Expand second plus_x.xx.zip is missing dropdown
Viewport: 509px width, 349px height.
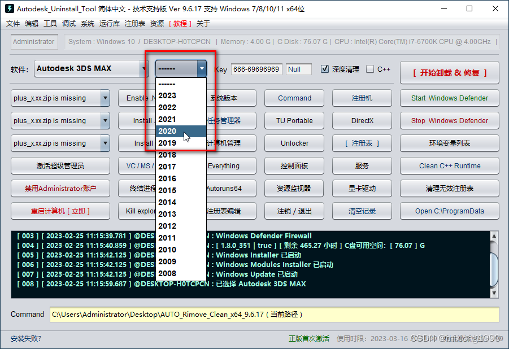coord(105,121)
